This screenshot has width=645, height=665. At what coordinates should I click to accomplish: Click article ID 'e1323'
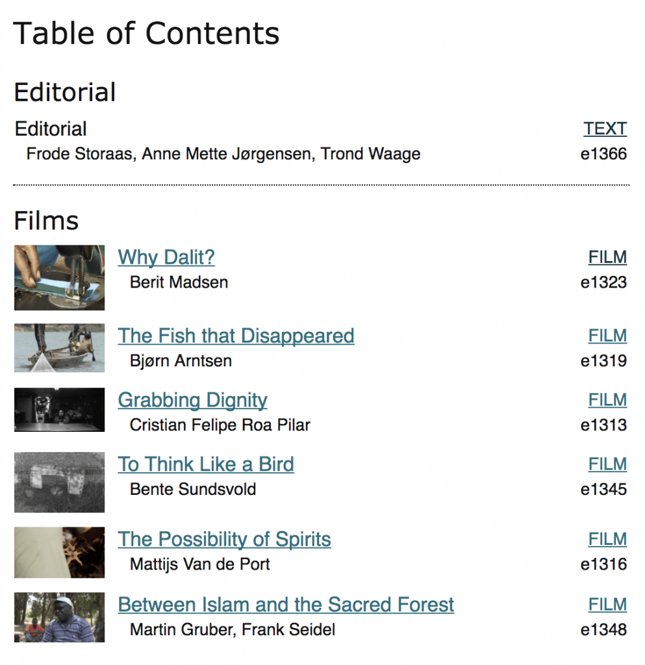tap(603, 282)
